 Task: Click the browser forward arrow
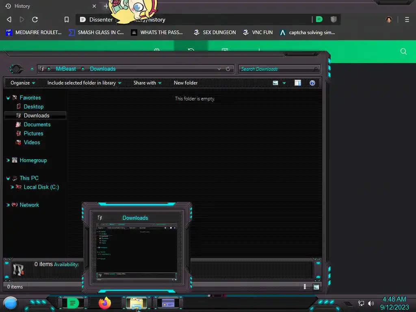point(22,19)
